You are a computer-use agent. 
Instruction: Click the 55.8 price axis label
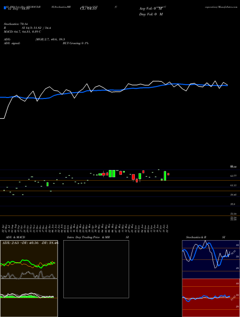[x=233, y=204]
